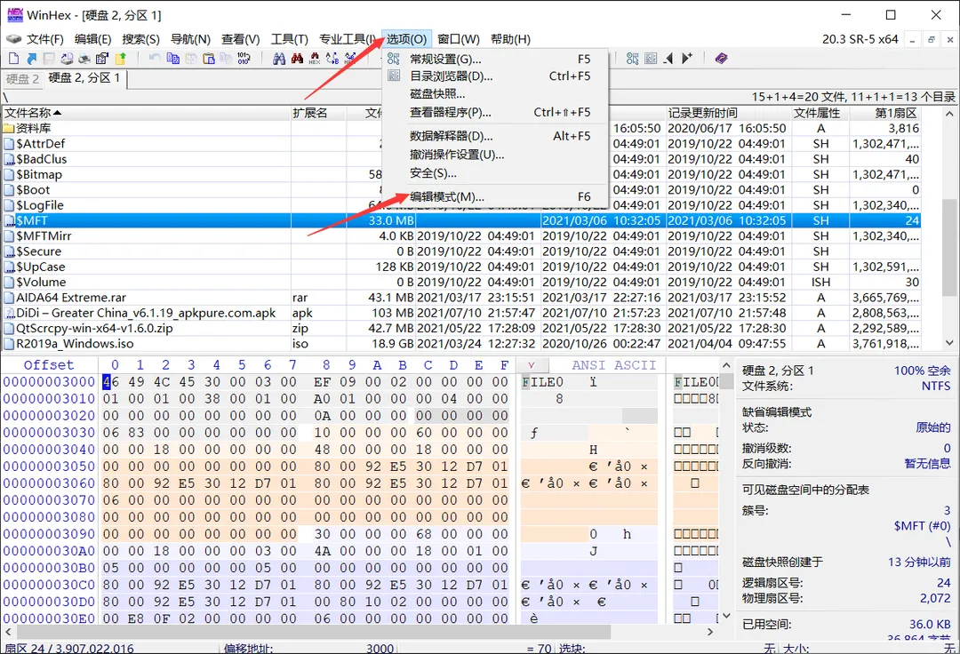Open the 文件(F) menu
The height and width of the screenshot is (654, 960).
[x=45, y=39]
